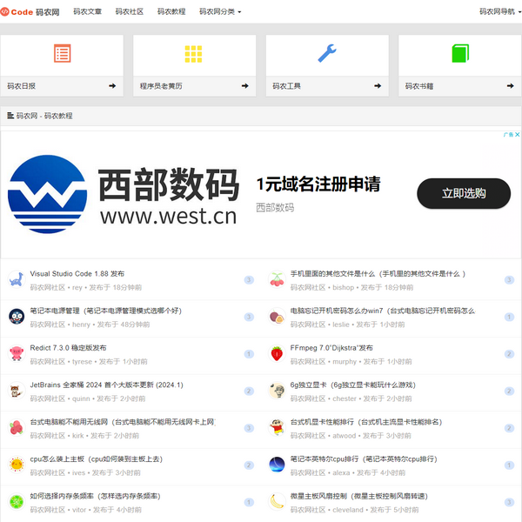Image resolution: width=522 pixels, height=522 pixels.
Task: Click the banana avatar beside 微星主板风扇控制 post
Action: point(277,501)
